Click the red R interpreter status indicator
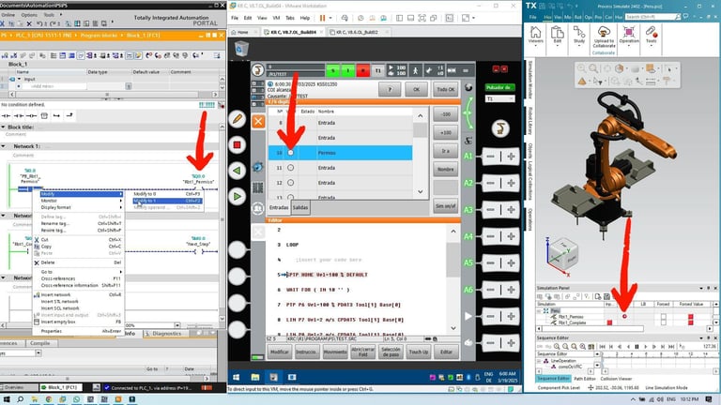This screenshot has height=405, width=721. tap(362, 70)
